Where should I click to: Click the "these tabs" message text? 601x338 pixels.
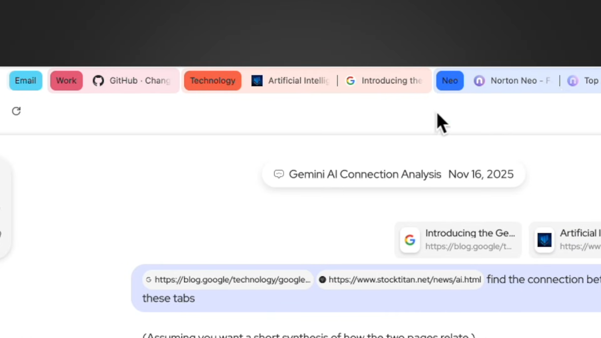tap(169, 298)
